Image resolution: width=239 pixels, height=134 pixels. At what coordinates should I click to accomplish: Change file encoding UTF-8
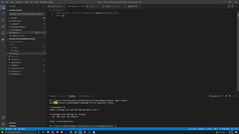209,129
